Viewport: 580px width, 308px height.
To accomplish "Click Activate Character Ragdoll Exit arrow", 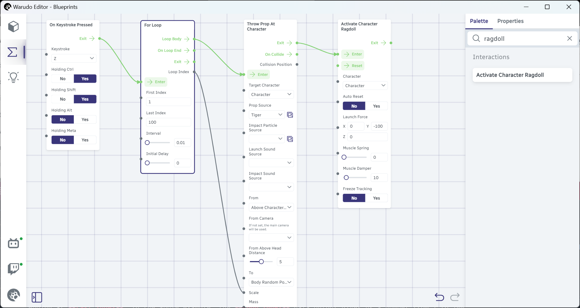I will [383, 43].
